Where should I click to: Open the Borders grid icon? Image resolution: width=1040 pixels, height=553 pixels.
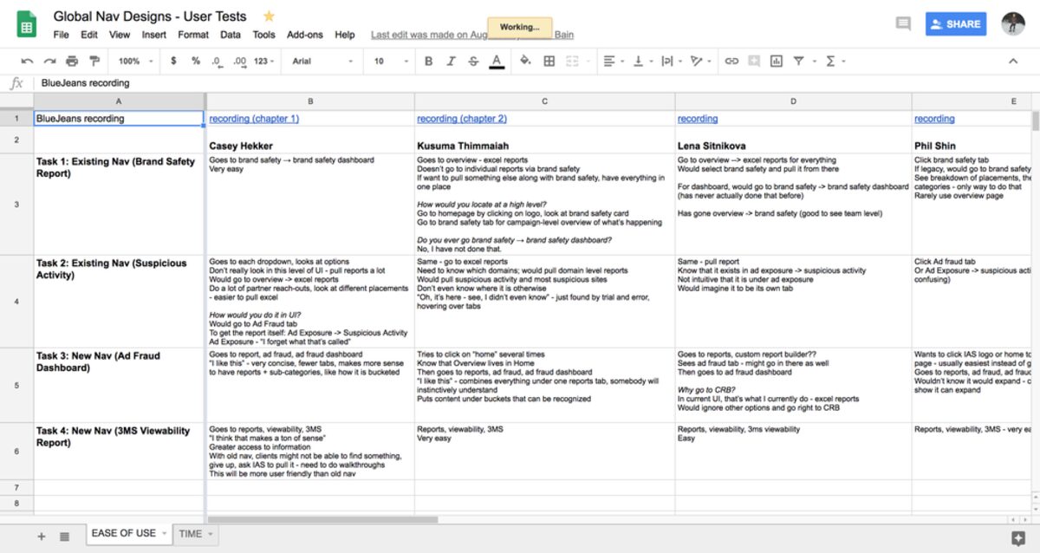coord(549,62)
